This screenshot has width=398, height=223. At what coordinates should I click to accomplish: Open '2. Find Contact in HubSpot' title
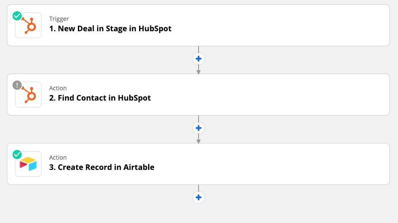pyautogui.click(x=100, y=98)
